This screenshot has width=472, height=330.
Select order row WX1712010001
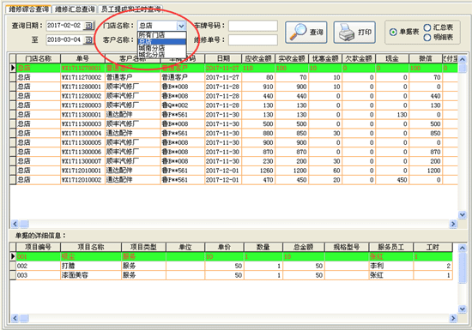point(233,171)
